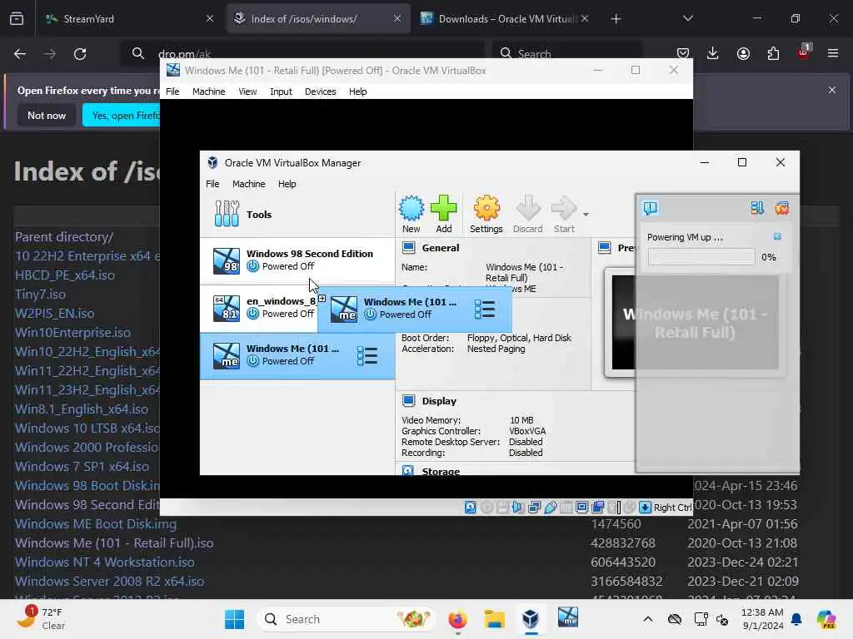
Task: Open Help menu in VirtualBox Manager
Action: (x=287, y=184)
